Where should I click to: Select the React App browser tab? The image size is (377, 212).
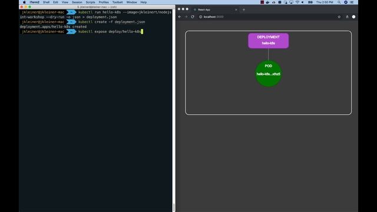215,9
